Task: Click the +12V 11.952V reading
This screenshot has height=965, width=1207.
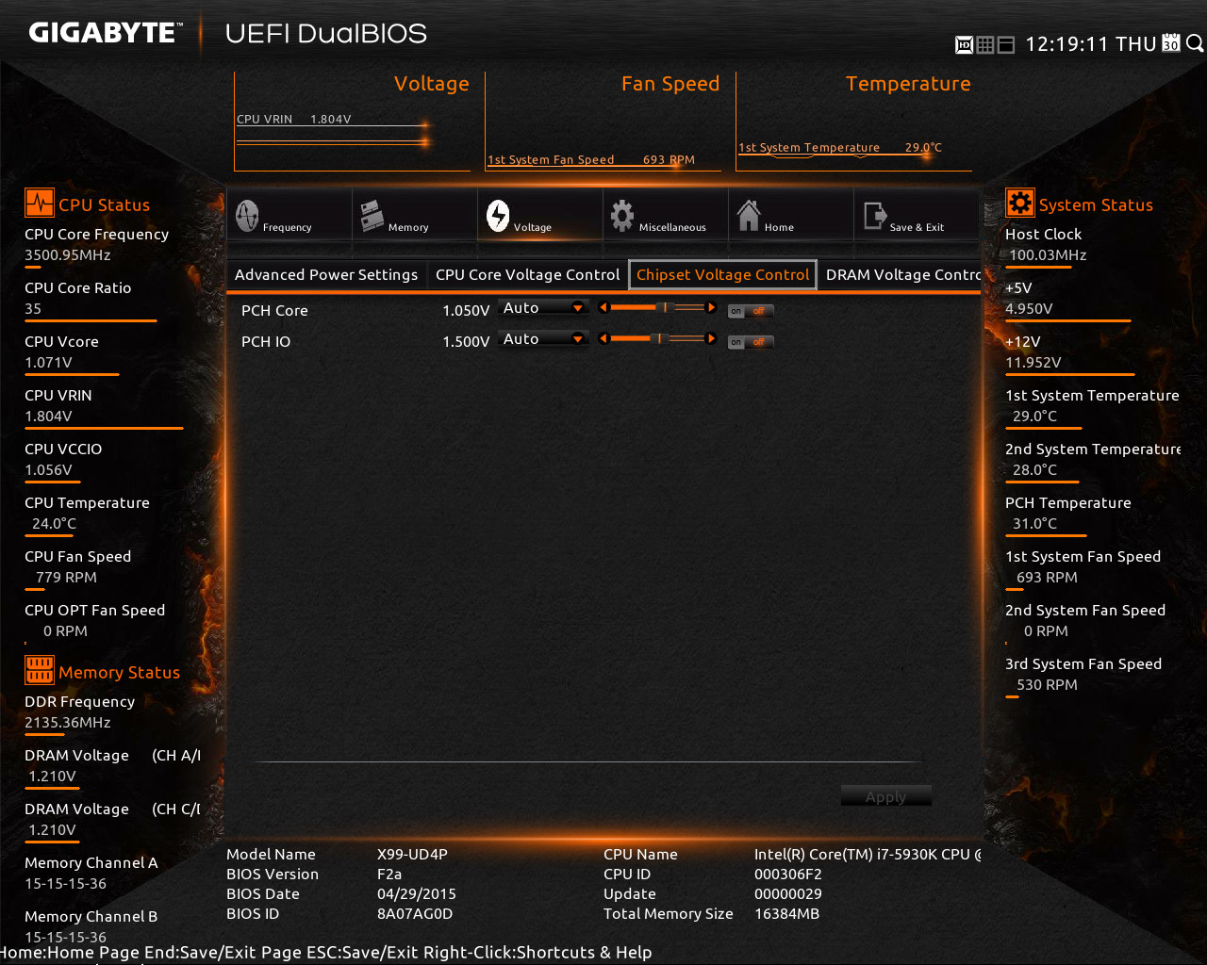Action: coord(1033,363)
